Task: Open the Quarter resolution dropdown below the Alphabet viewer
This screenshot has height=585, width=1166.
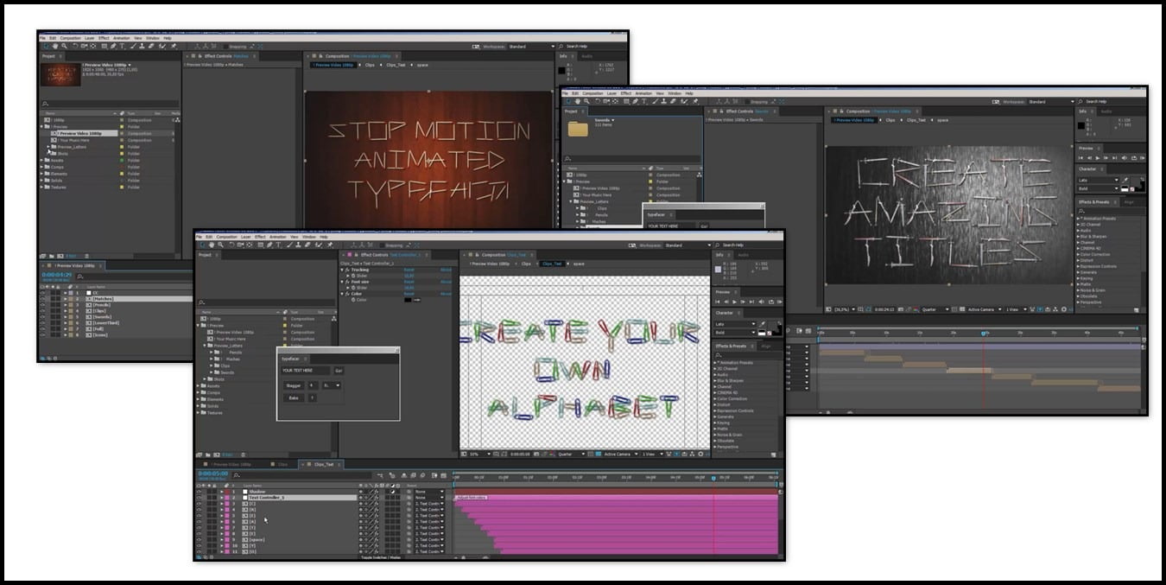Action: pyautogui.click(x=572, y=454)
